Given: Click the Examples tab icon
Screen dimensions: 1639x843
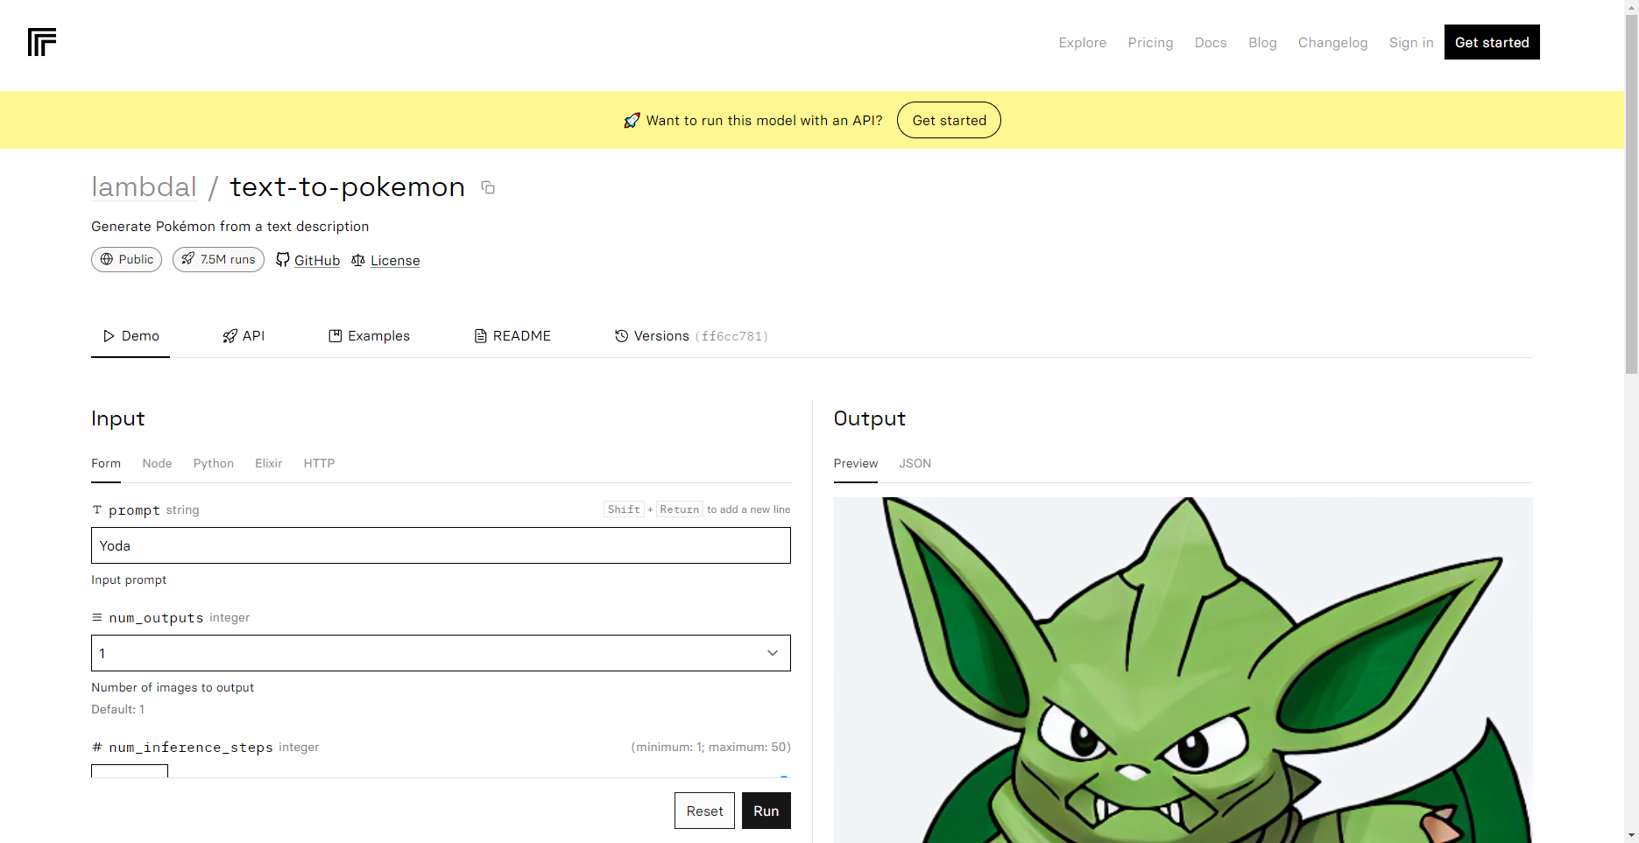Looking at the screenshot, I should tap(335, 336).
